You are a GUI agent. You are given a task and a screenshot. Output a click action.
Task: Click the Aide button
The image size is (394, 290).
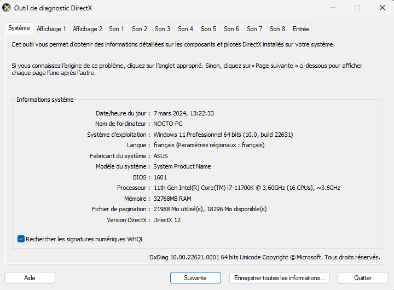click(30, 277)
